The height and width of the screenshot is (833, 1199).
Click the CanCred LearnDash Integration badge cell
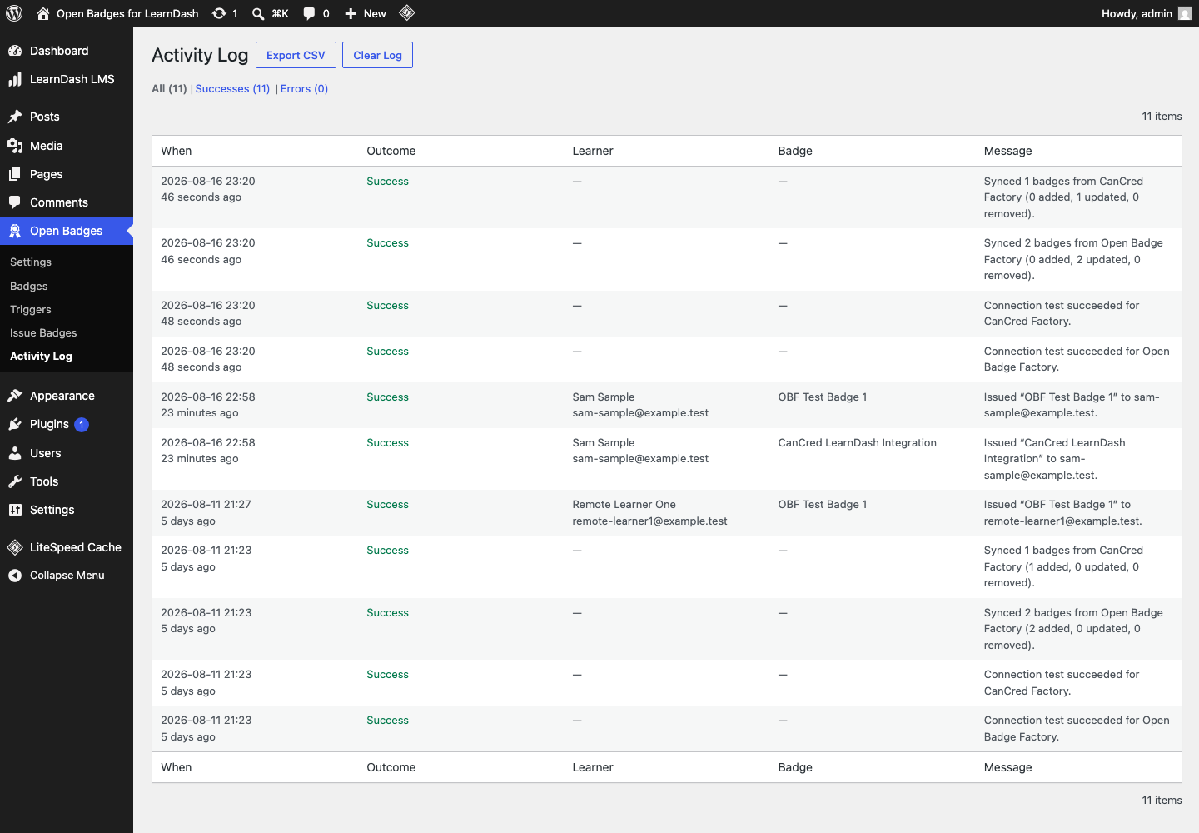pyautogui.click(x=858, y=443)
